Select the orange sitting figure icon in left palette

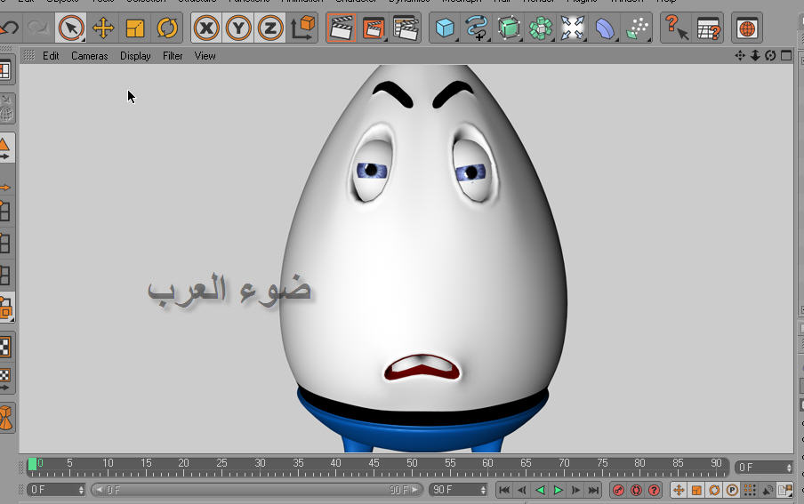(x=5, y=418)
